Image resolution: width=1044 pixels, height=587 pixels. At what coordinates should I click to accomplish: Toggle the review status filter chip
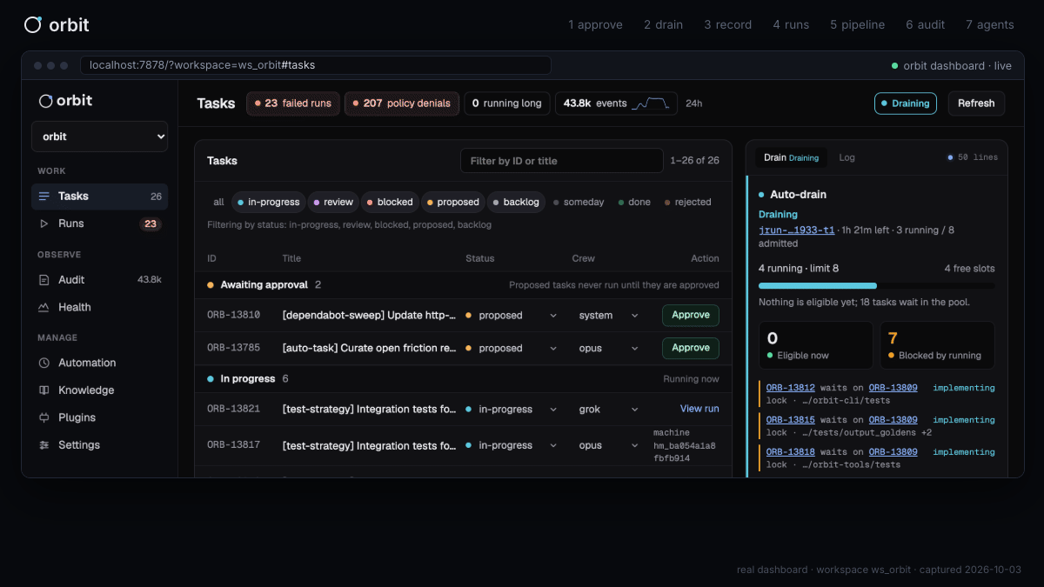click(x=332, y=202)
